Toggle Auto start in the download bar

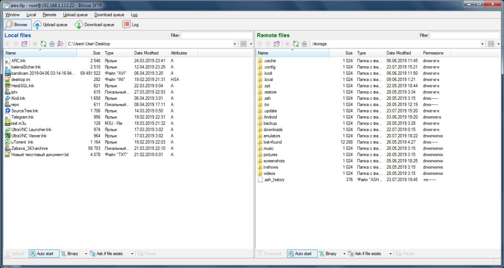pyautogui.click(x=302, y=254)
